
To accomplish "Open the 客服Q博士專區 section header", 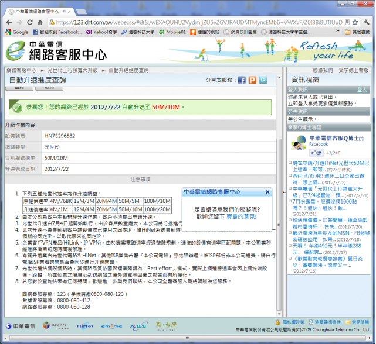I will click(x=328, y=128).
